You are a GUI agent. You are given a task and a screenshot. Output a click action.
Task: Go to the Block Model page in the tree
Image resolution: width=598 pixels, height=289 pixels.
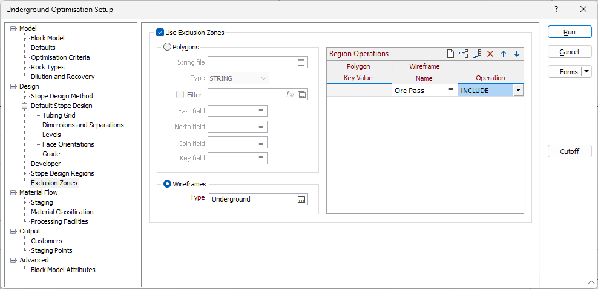tap(48, 38)
